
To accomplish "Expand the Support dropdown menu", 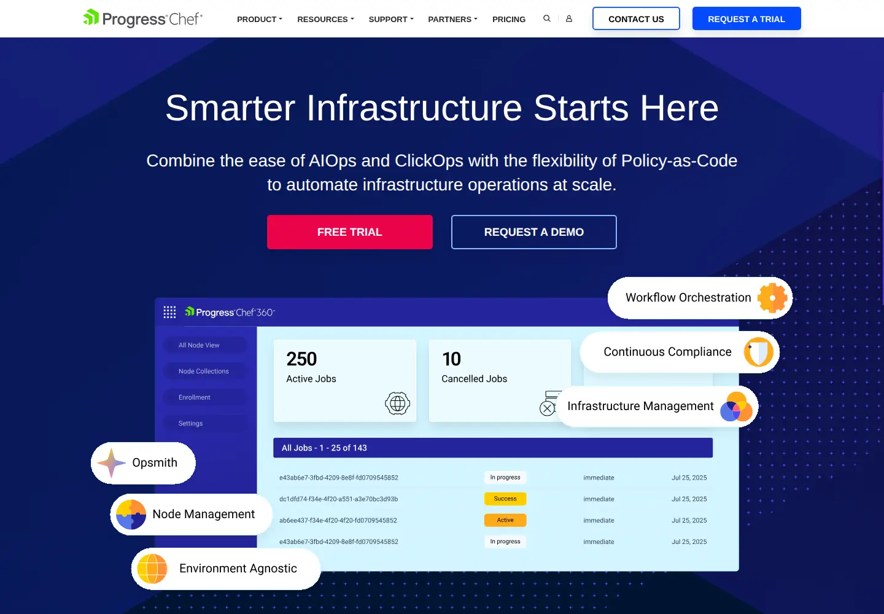I will (x=391, y=19).
